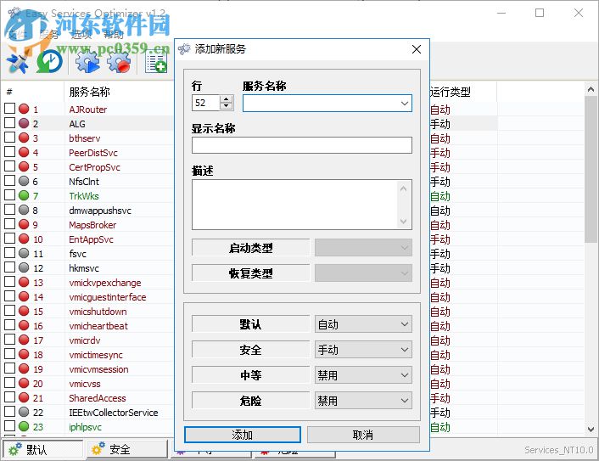Click the 行 number field showing 52
The image size is (599, 461).
click(x=206, y=103)
